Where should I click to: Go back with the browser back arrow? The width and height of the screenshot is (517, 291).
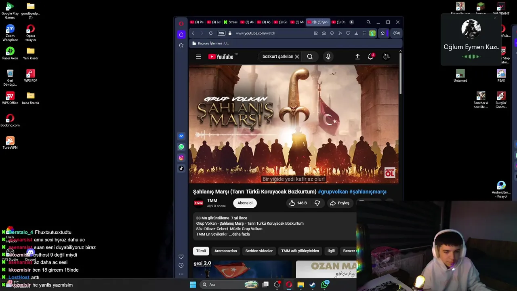point(193,33)
